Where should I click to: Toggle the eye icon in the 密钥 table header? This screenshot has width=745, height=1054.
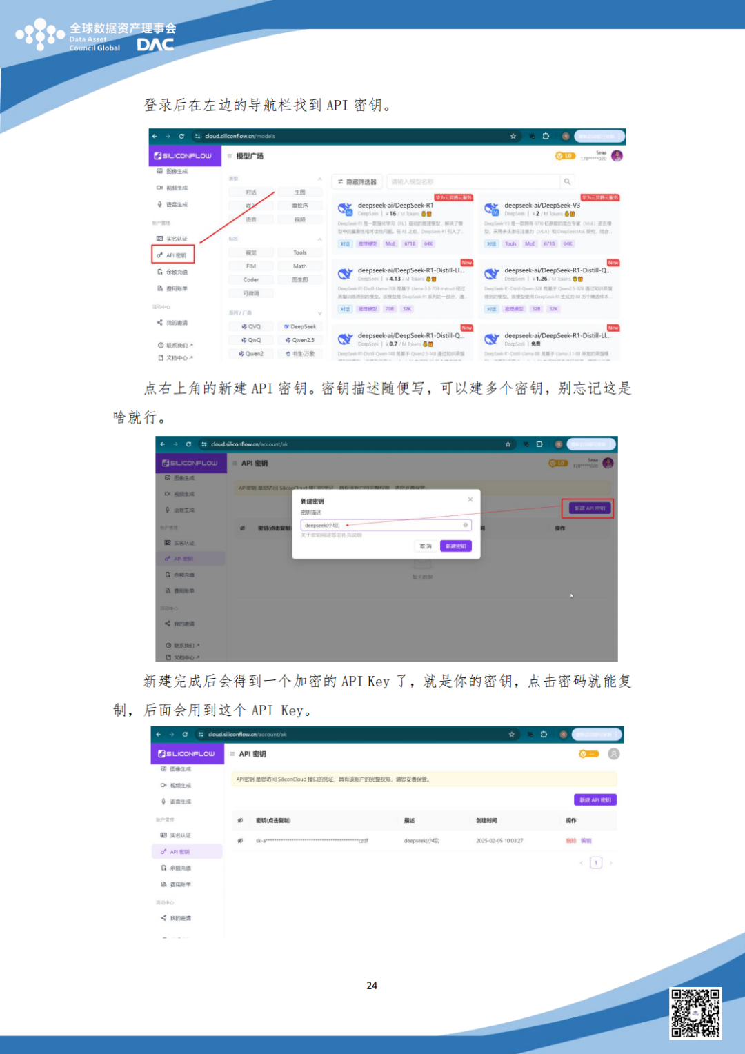[x=240, y=820]
